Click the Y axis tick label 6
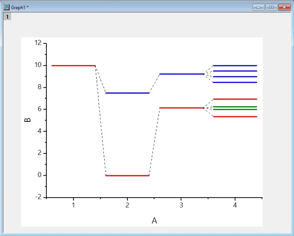The image size is (294, 236). [40, 109]
